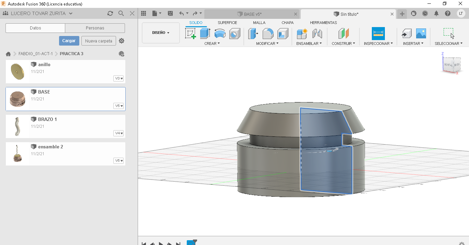The image size is (469, 245).
Task: Close the data panel with X
Action: [132, 13]
